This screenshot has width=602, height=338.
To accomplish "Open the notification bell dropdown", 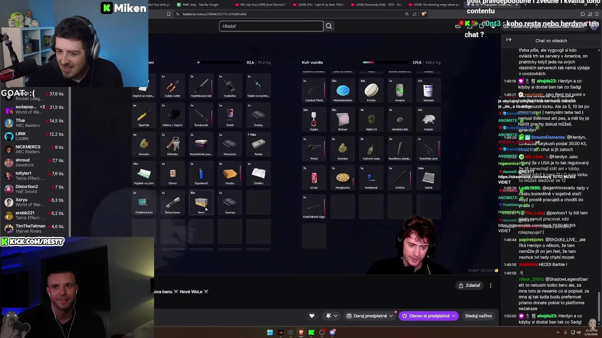I will click(x=331, y=316).
